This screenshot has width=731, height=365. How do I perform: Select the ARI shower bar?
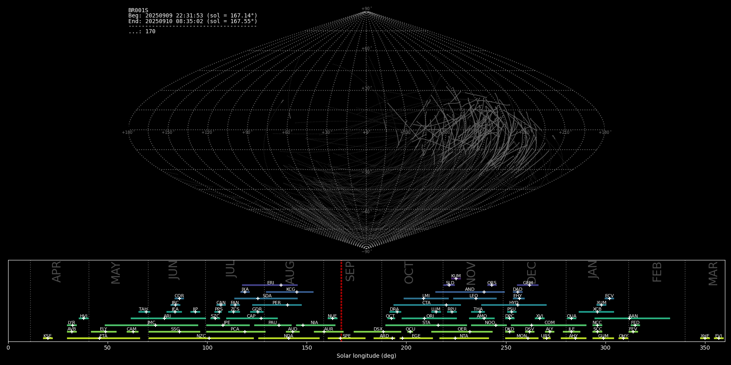click(168, 318)
